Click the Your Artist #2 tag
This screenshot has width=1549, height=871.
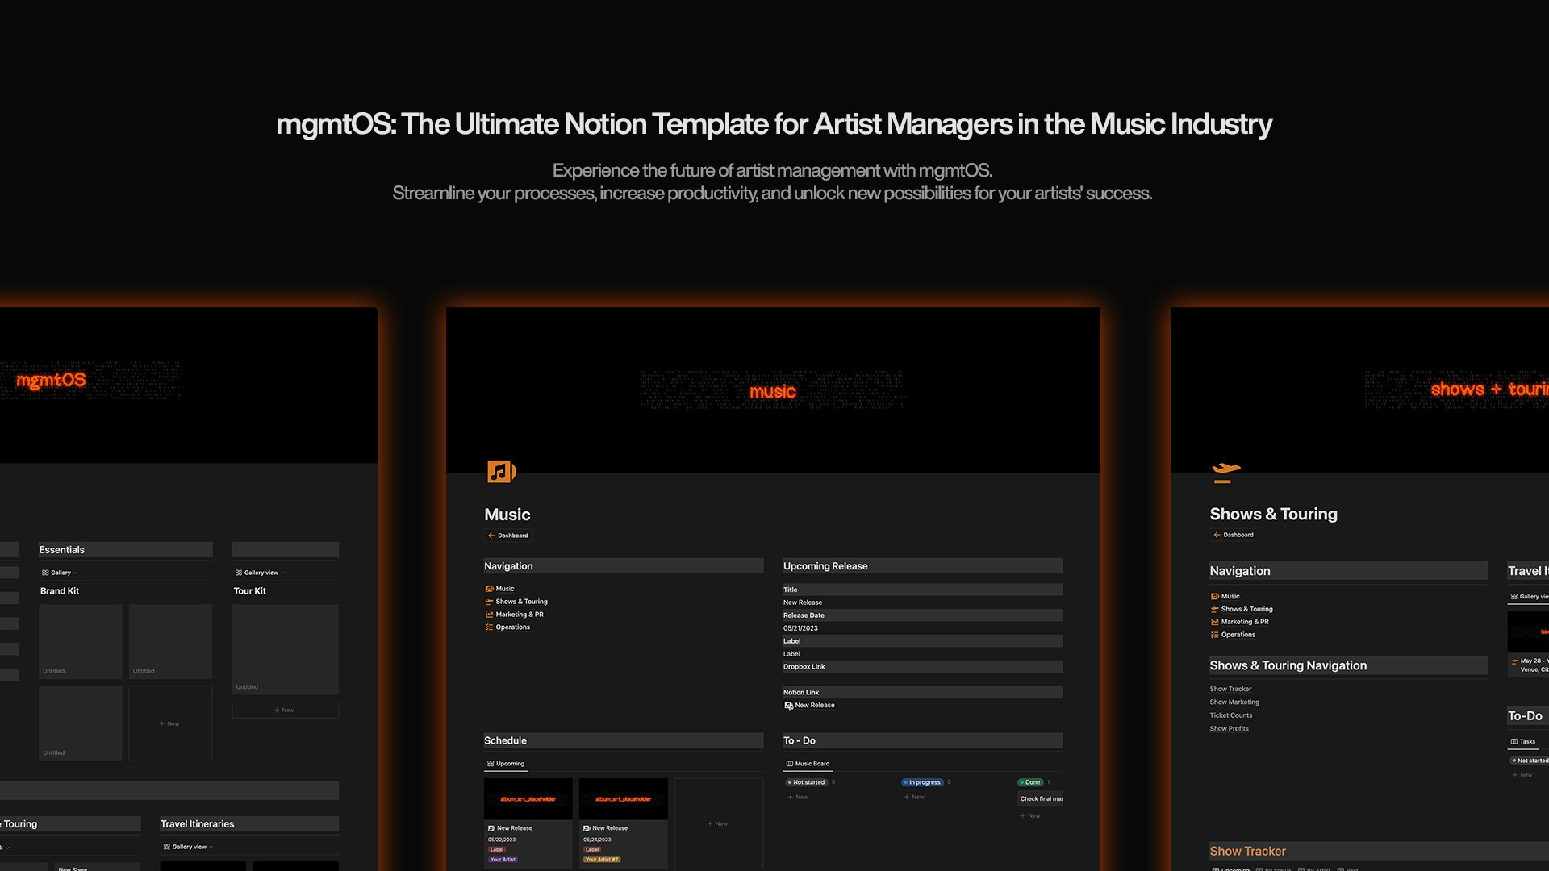[602, 860]
